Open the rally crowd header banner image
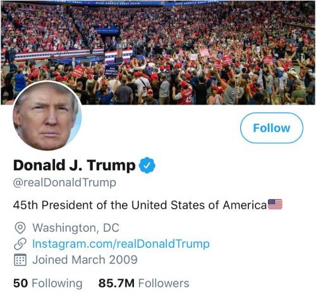This screenshot has width=316, height=302. 158,52
